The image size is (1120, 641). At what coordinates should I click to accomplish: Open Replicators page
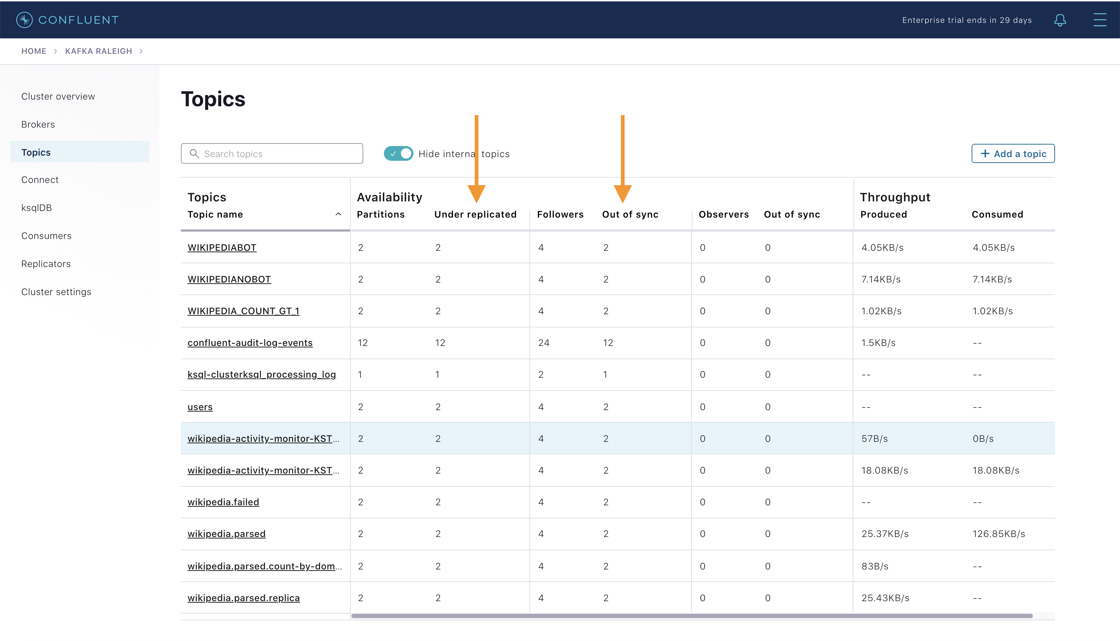[46, 264]
